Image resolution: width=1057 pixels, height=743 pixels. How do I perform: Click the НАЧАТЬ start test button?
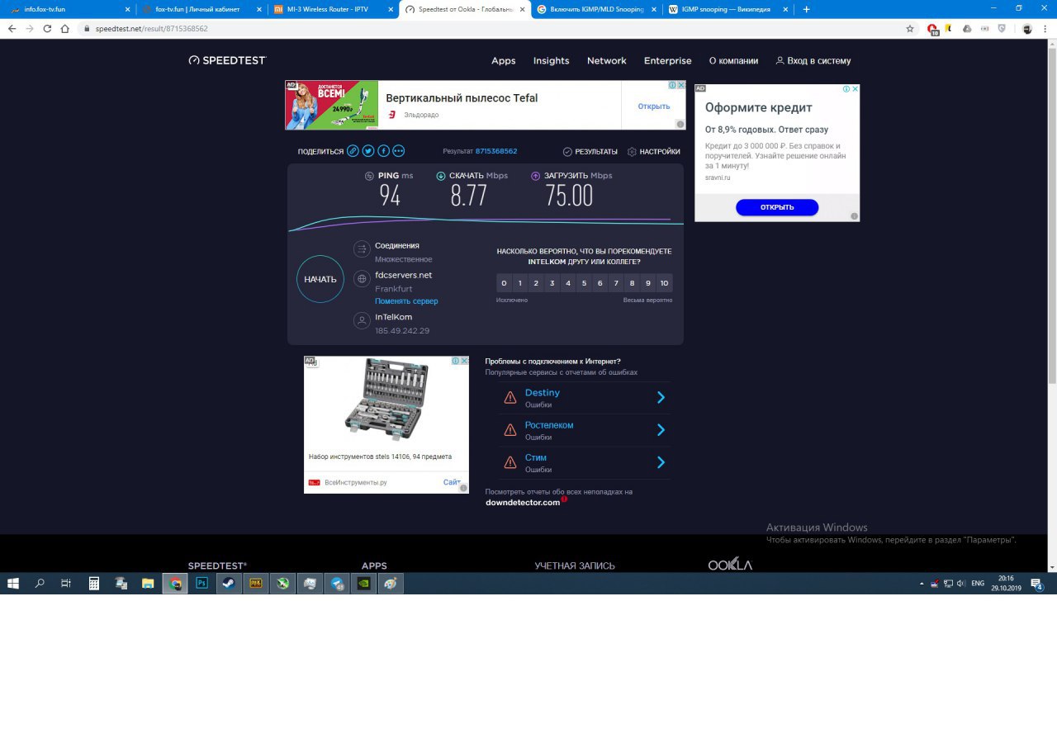tap(320, 279)
